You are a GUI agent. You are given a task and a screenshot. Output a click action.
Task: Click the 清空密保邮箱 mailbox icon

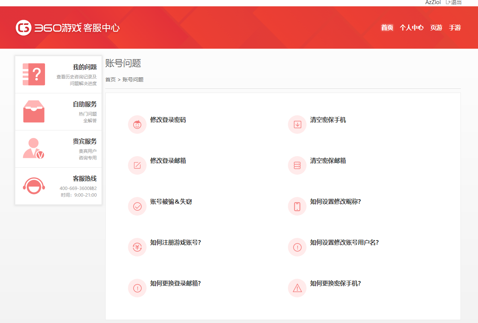point(297,165)
